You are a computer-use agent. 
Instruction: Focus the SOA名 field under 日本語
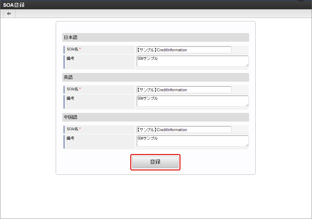click(x=184, y=50)
